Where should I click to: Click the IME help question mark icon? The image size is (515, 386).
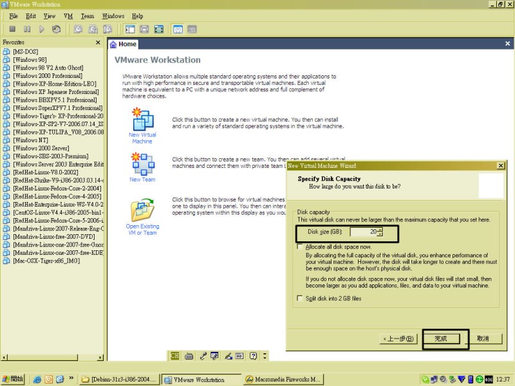(x=253, y=356)
